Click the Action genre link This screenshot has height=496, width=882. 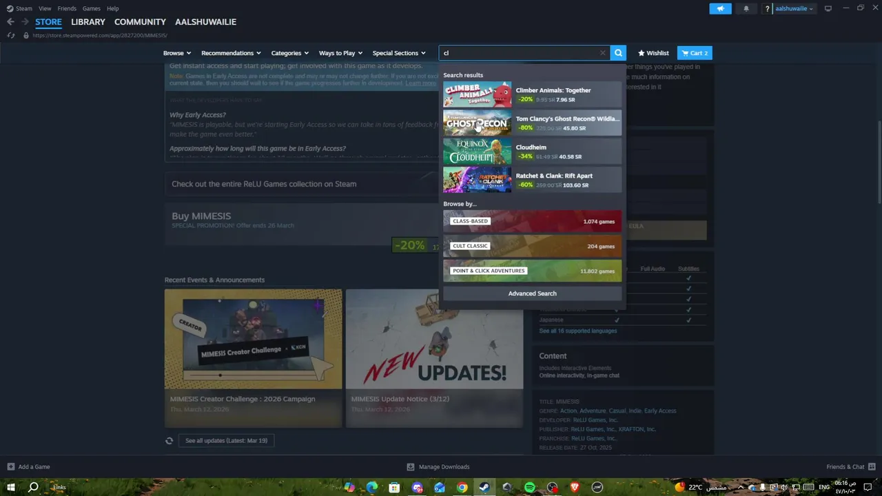point(568,411)
